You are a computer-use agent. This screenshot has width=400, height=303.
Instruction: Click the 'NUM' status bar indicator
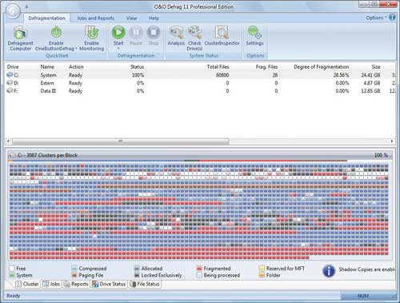tap(363, 296)
